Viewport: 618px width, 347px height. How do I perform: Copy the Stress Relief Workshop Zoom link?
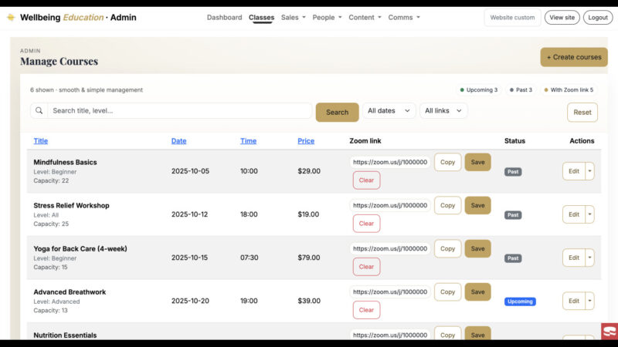point(447,205)
